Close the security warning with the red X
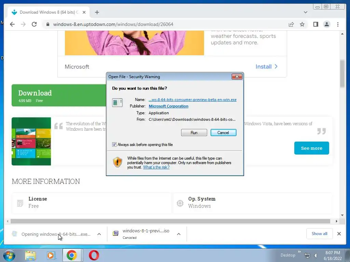The width and height of the screenshot is (350, 262). pyautogui.click(x=237, y=77)
